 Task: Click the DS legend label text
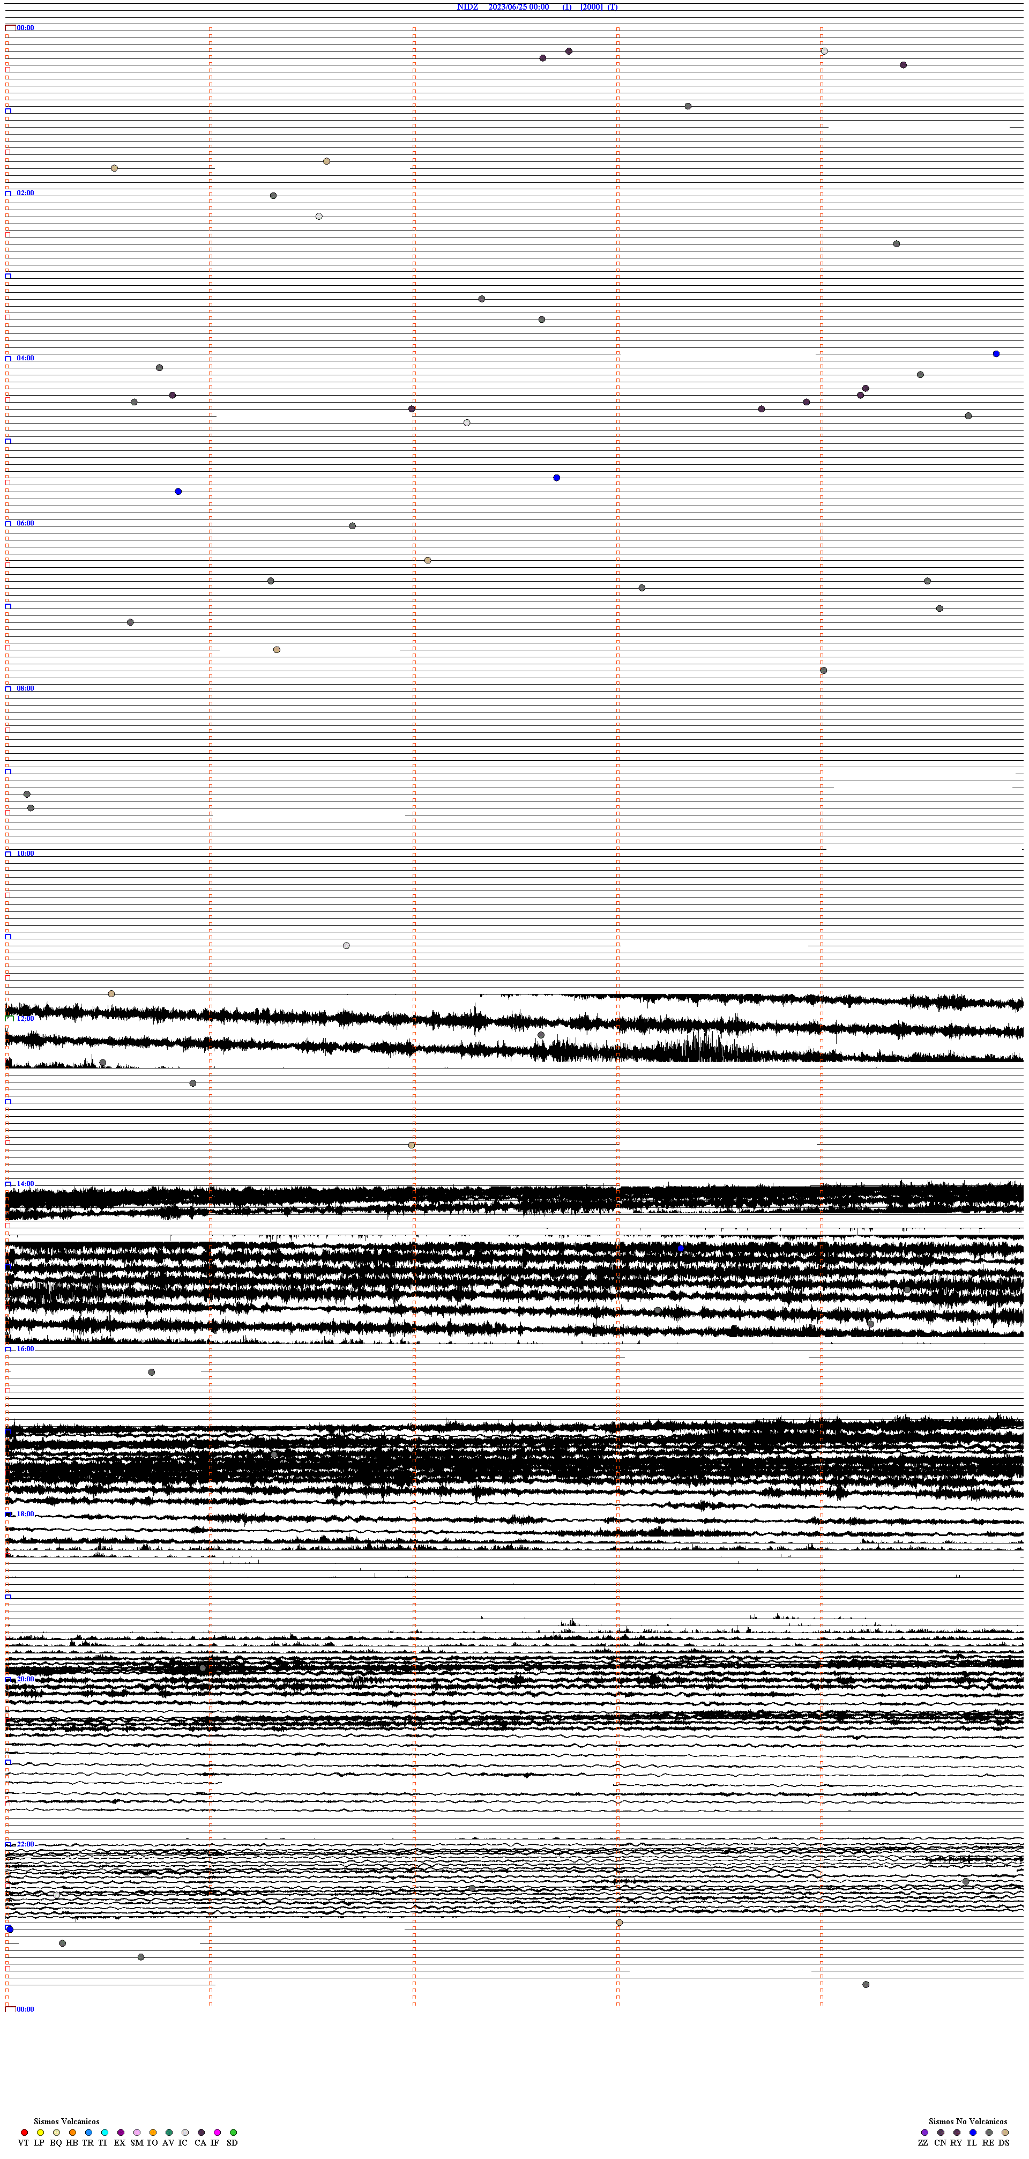click(x=1004, y=2142)
